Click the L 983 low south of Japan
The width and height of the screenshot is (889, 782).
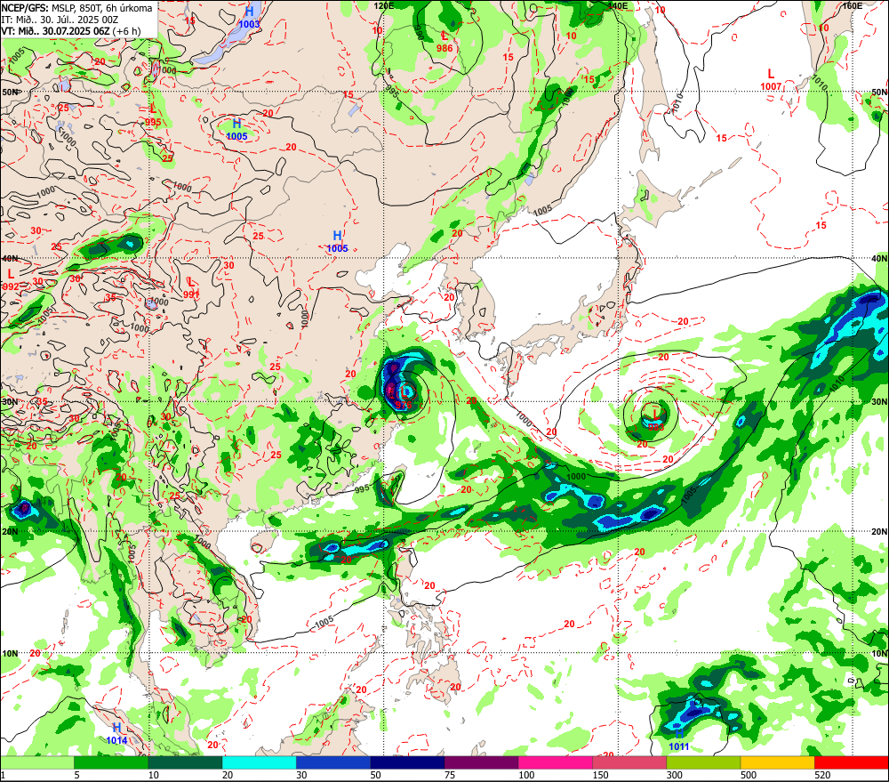[655, 419]
